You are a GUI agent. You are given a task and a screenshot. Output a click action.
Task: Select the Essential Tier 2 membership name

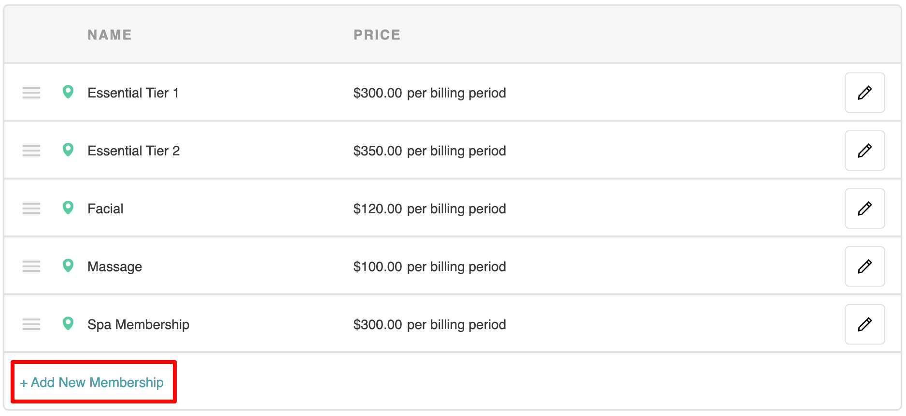(x=133, y=151)
